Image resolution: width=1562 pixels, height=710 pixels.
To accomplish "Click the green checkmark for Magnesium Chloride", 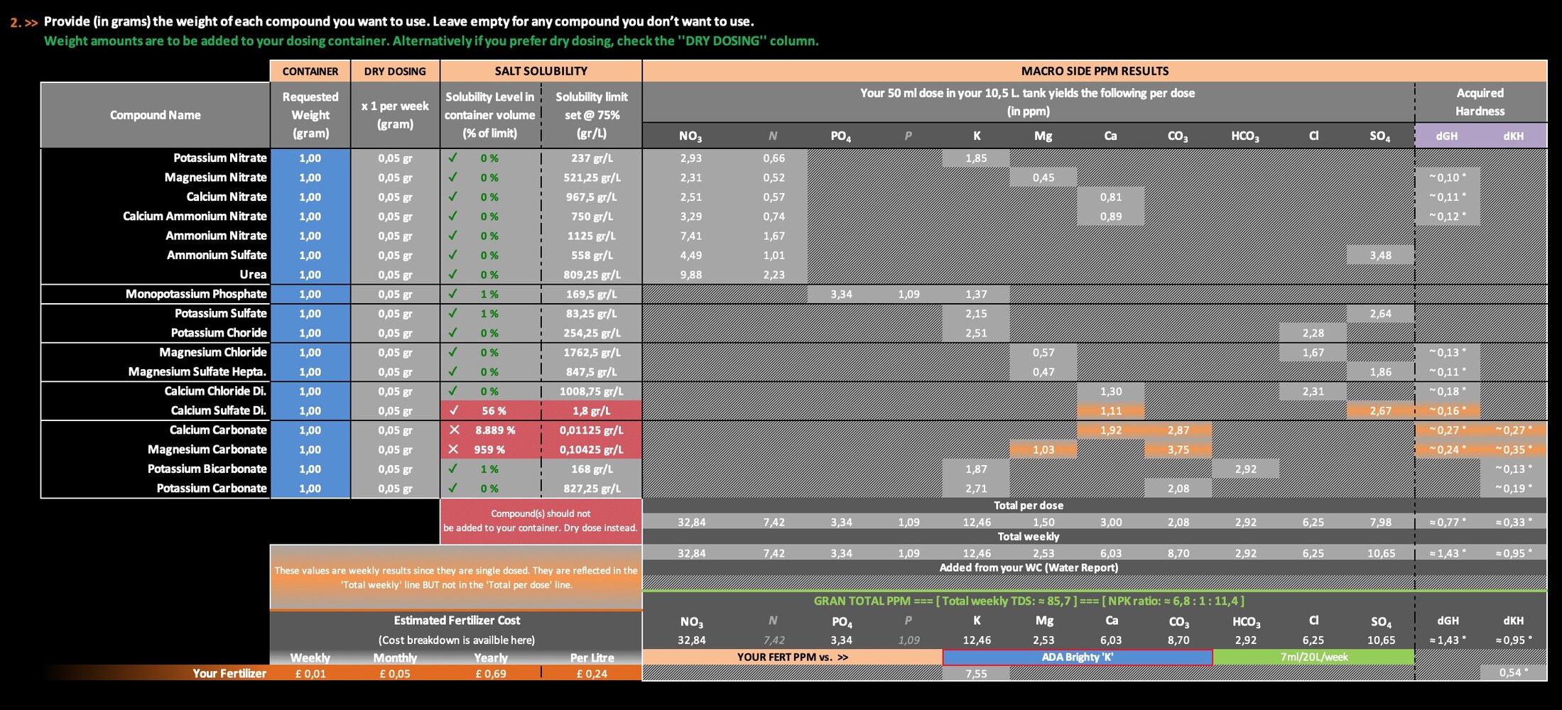I will point(453,351).
